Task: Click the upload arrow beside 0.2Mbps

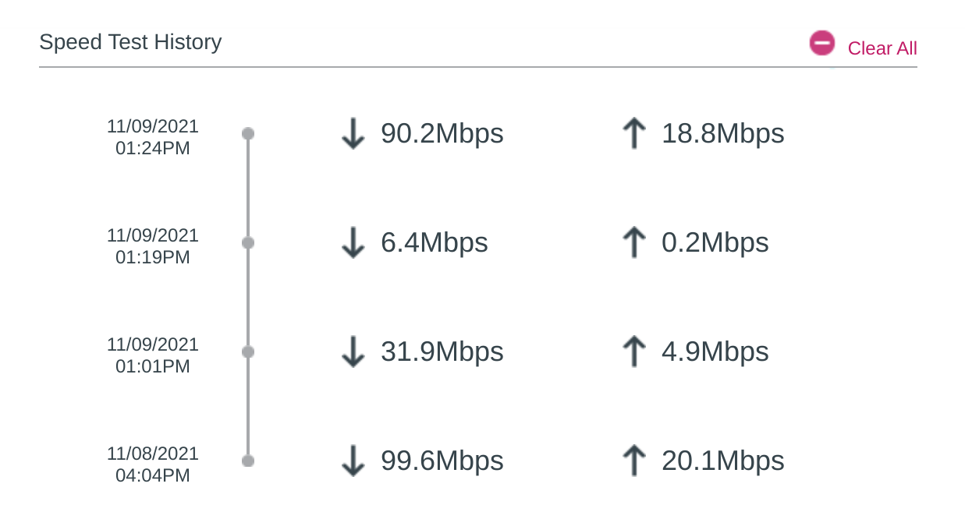Action: pyautogui.click(x=634, y=243)
